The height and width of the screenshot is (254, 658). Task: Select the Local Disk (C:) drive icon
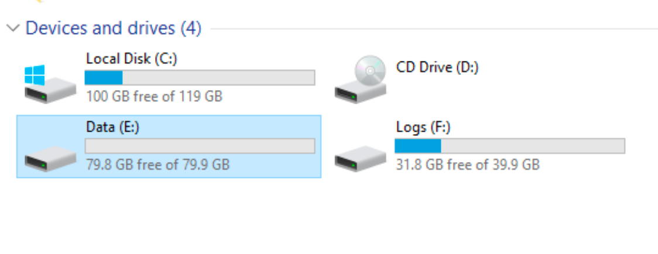coord(50,84)
